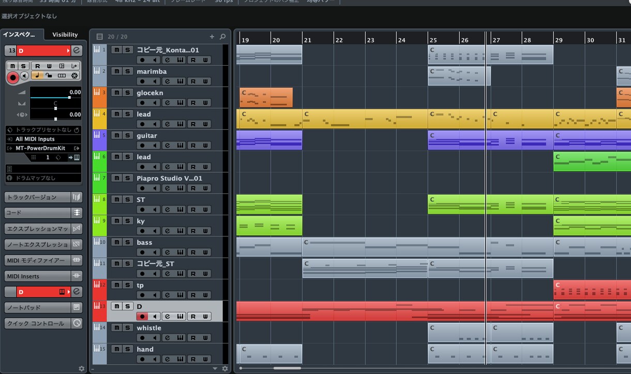Open the track list bottom dropdown arrow
Screen dimensions: 631x374
click(215, 369)
